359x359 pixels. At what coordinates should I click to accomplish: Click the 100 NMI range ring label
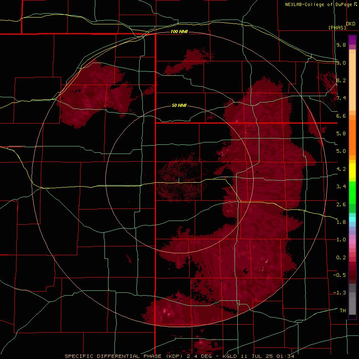point(179,32)
